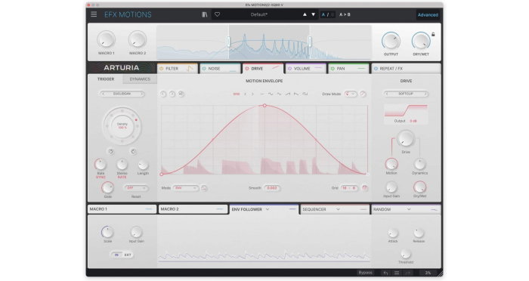
Task: Click the redo arrow in status bar
Action: pyautogui.click(x=408, y=273)
